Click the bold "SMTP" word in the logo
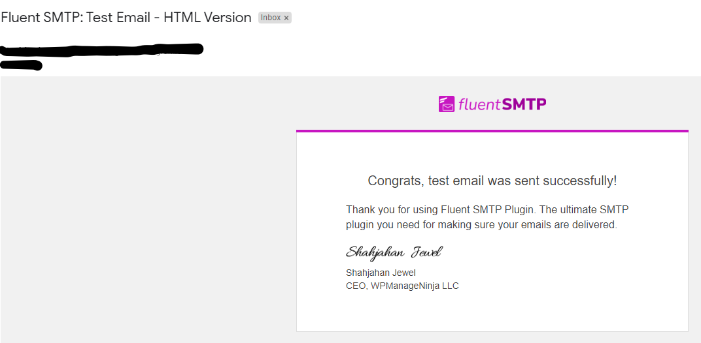Viewport: 701px width, 343px height. click(x=524, y=104)
